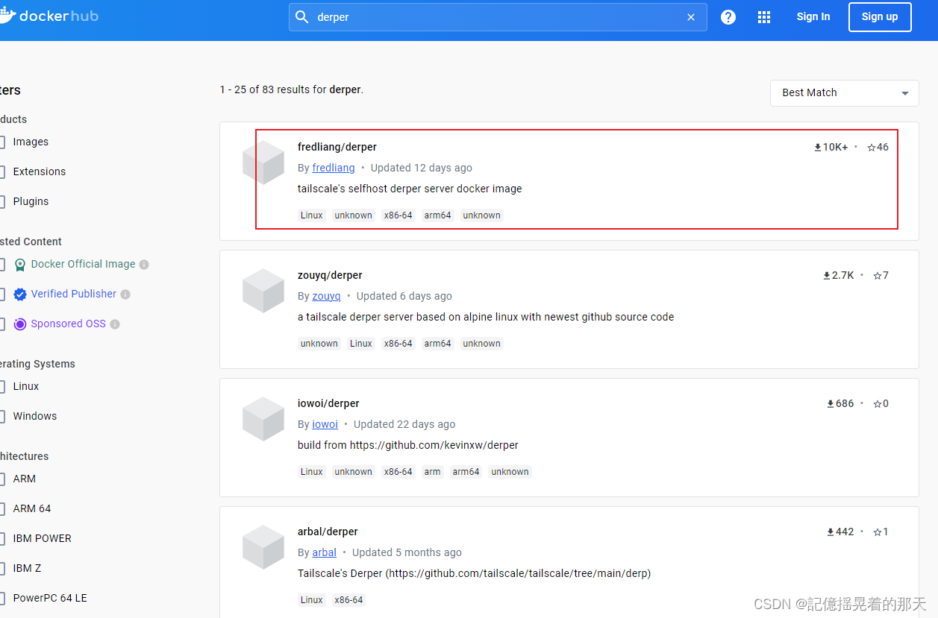The width and height of the screenshot is (938, 618).
Task: Click the text 'Updated 5 months ago'
Action: coord(407,552)
